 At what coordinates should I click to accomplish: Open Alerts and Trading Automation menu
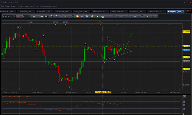coord(38,6)
